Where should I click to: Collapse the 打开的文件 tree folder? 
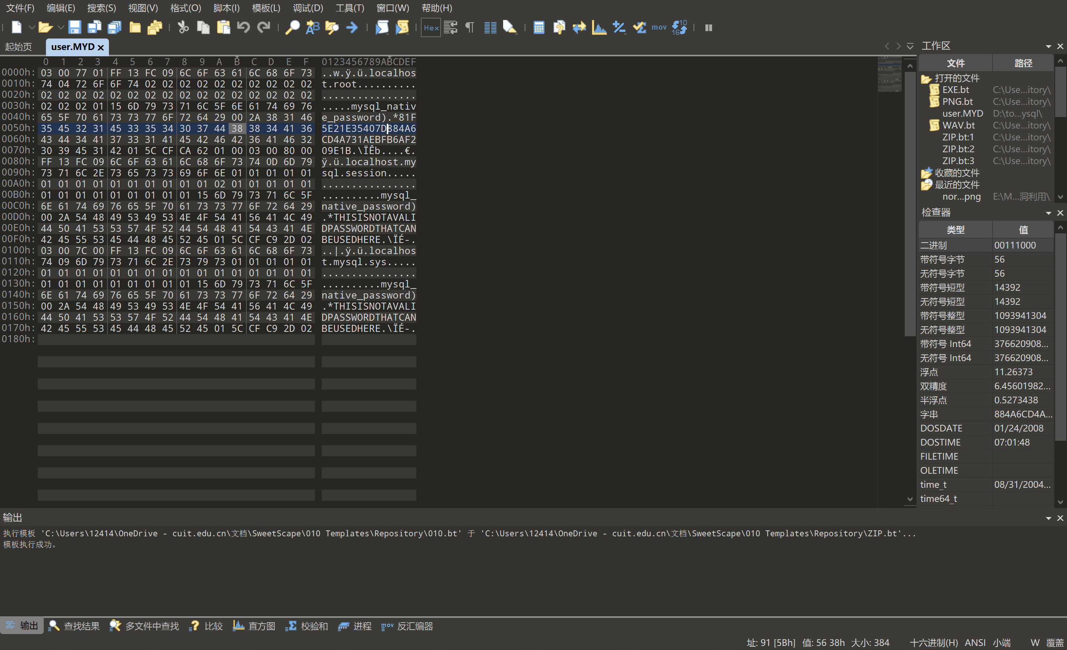click(926, 78)
